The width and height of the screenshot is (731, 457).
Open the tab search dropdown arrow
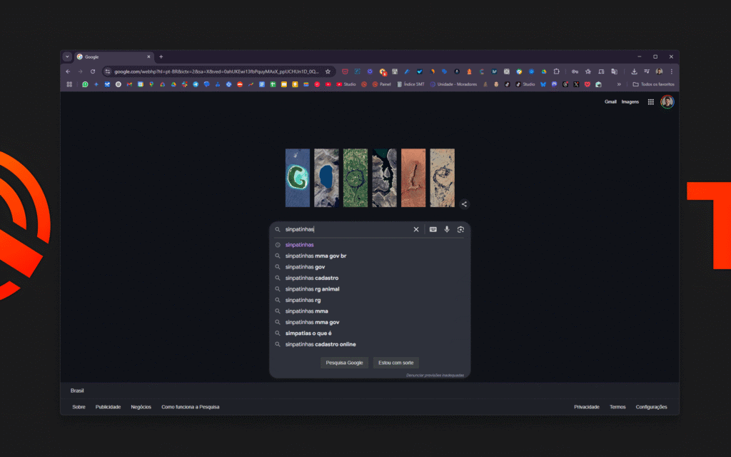click(67, 56)
